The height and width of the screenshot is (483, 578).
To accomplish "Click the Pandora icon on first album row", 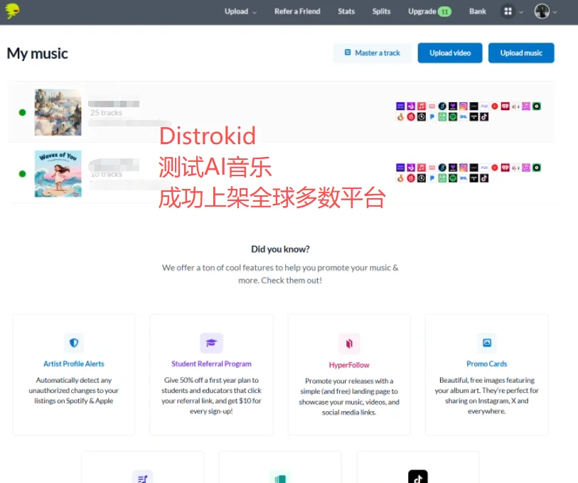I will [432, 117].
